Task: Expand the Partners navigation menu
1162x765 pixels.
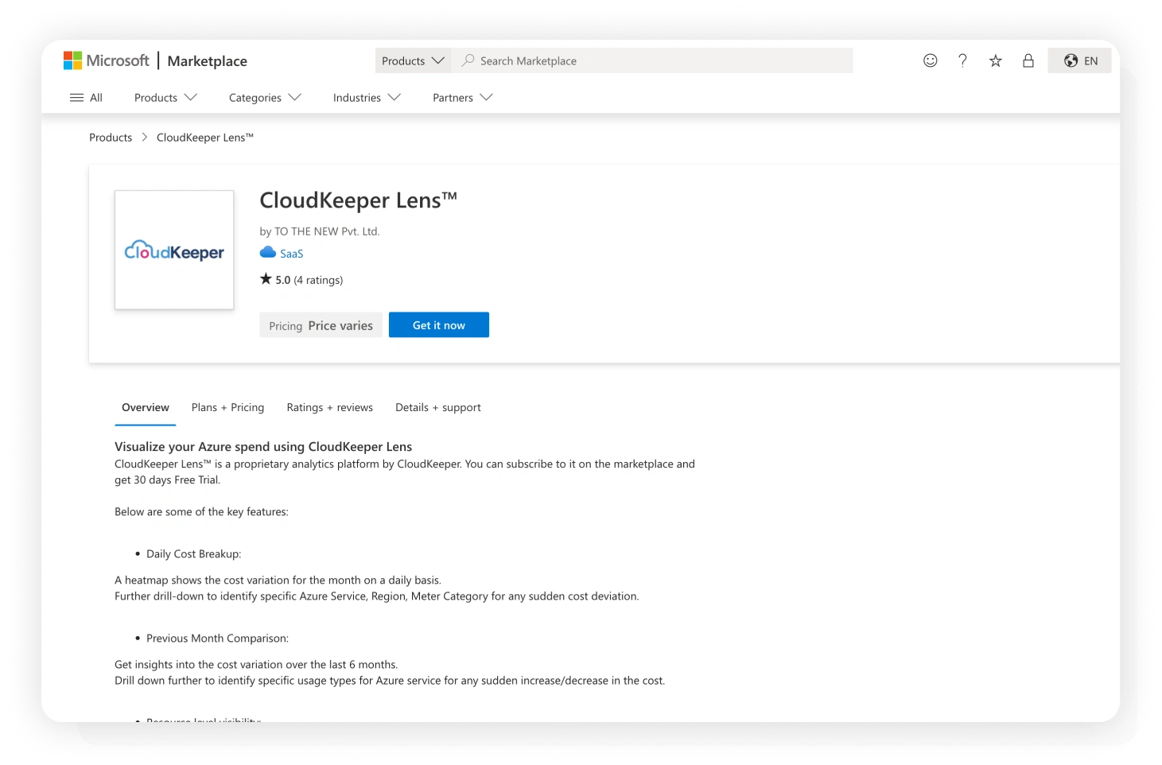Action: click(463, 98)
